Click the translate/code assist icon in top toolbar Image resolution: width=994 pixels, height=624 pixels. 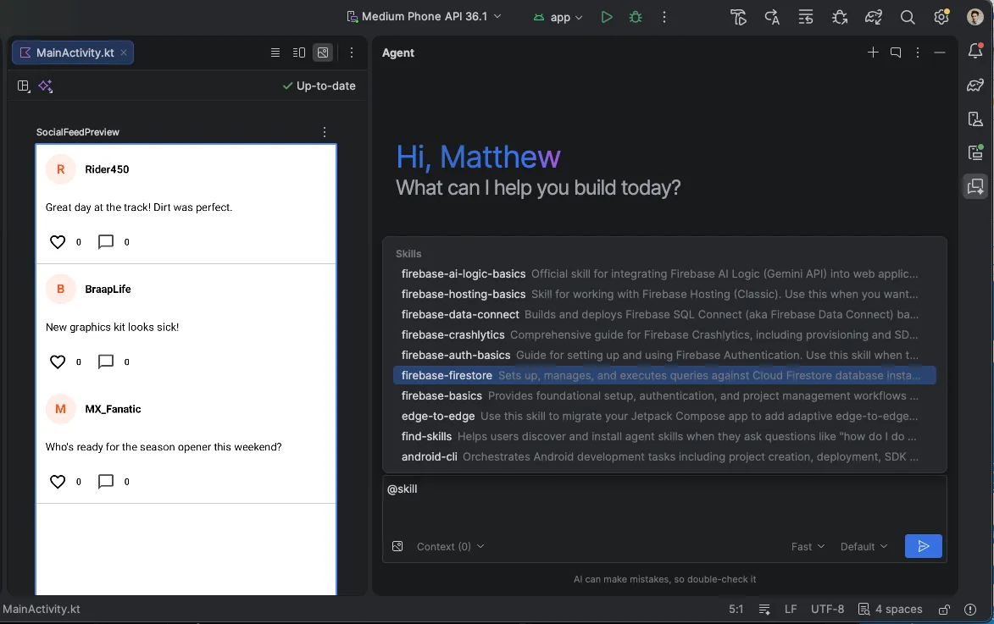(771, 17)
